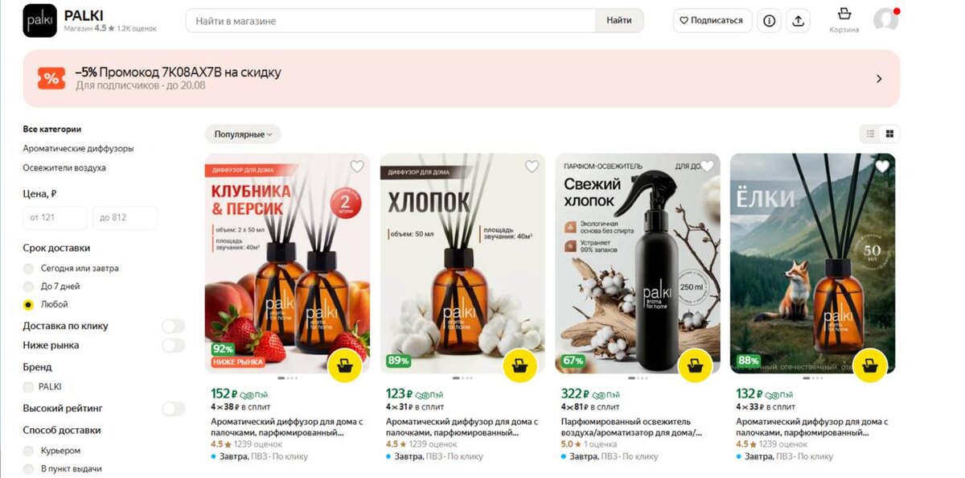Add Свежий хлопок spray to cart
Screen dimensions: 965x478
[695, 366]
